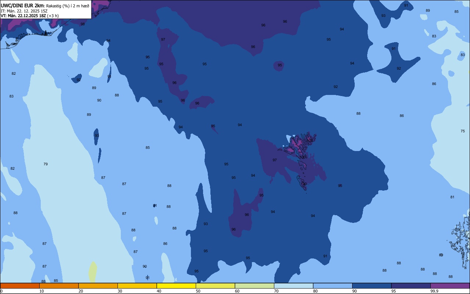Click the 95 inside the small round purple patch
Screen dimensions: 470x294
[x=280, y=65]
